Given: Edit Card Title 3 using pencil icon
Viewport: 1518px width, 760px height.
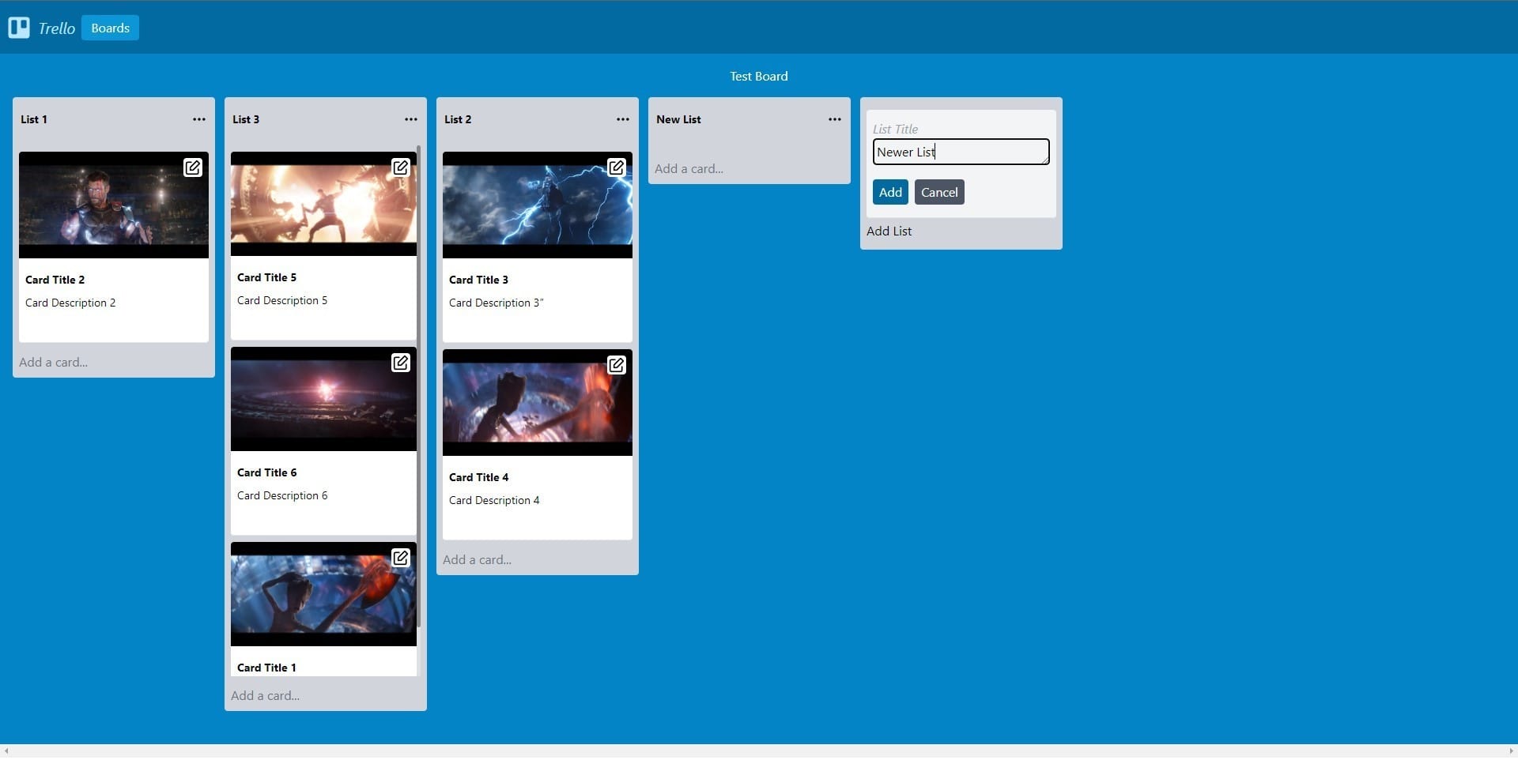Looking at the screenshot, I should [617, 167].
